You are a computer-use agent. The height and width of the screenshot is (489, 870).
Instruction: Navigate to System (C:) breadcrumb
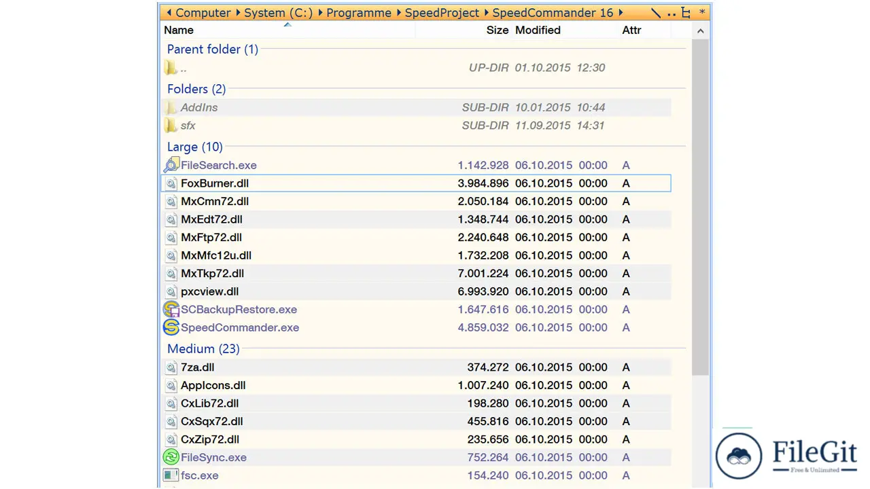(x=279, y=13)
